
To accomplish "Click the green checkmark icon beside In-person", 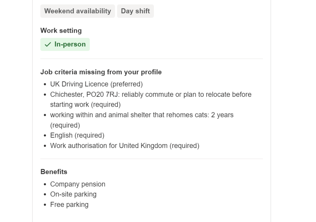I will click(x=48, y=44).
